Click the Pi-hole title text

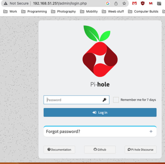pos(100,84)
